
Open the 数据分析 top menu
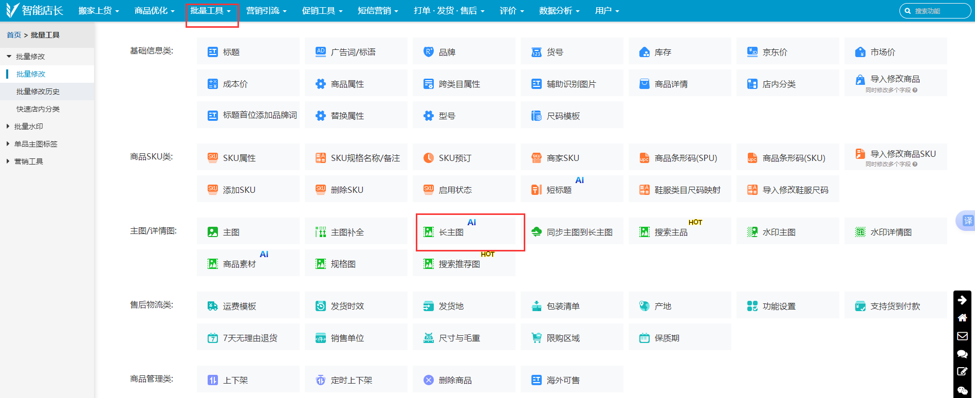click(559, 11)
